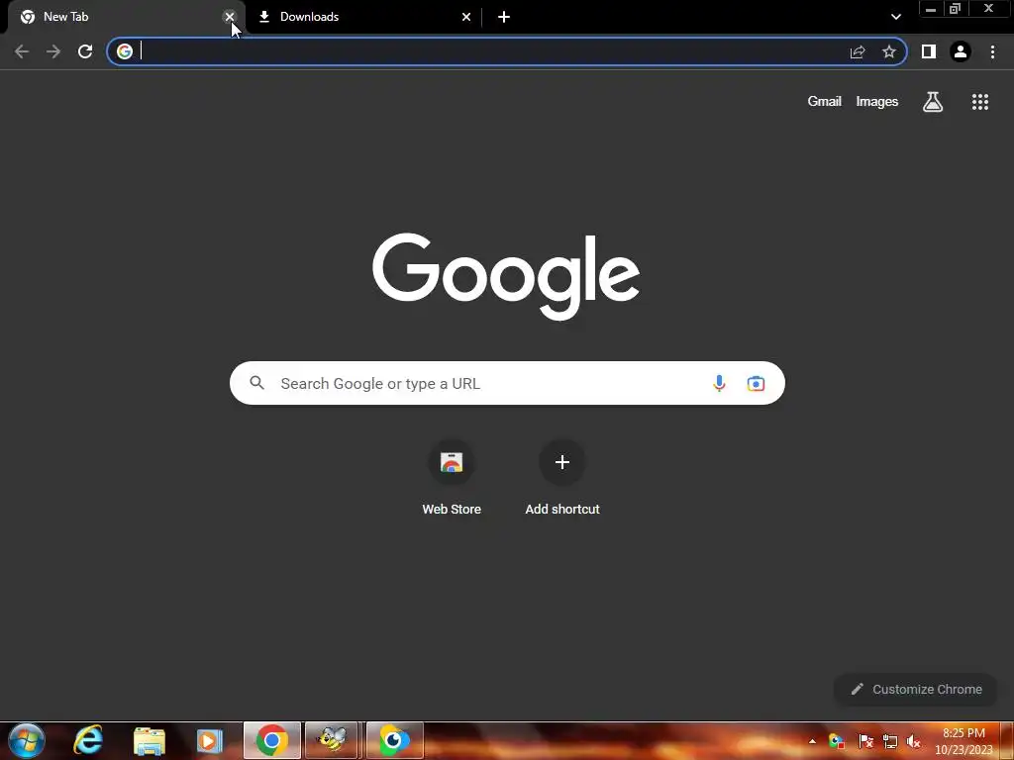
Task: Click the magnifier icon in search box
Action: 256,383
